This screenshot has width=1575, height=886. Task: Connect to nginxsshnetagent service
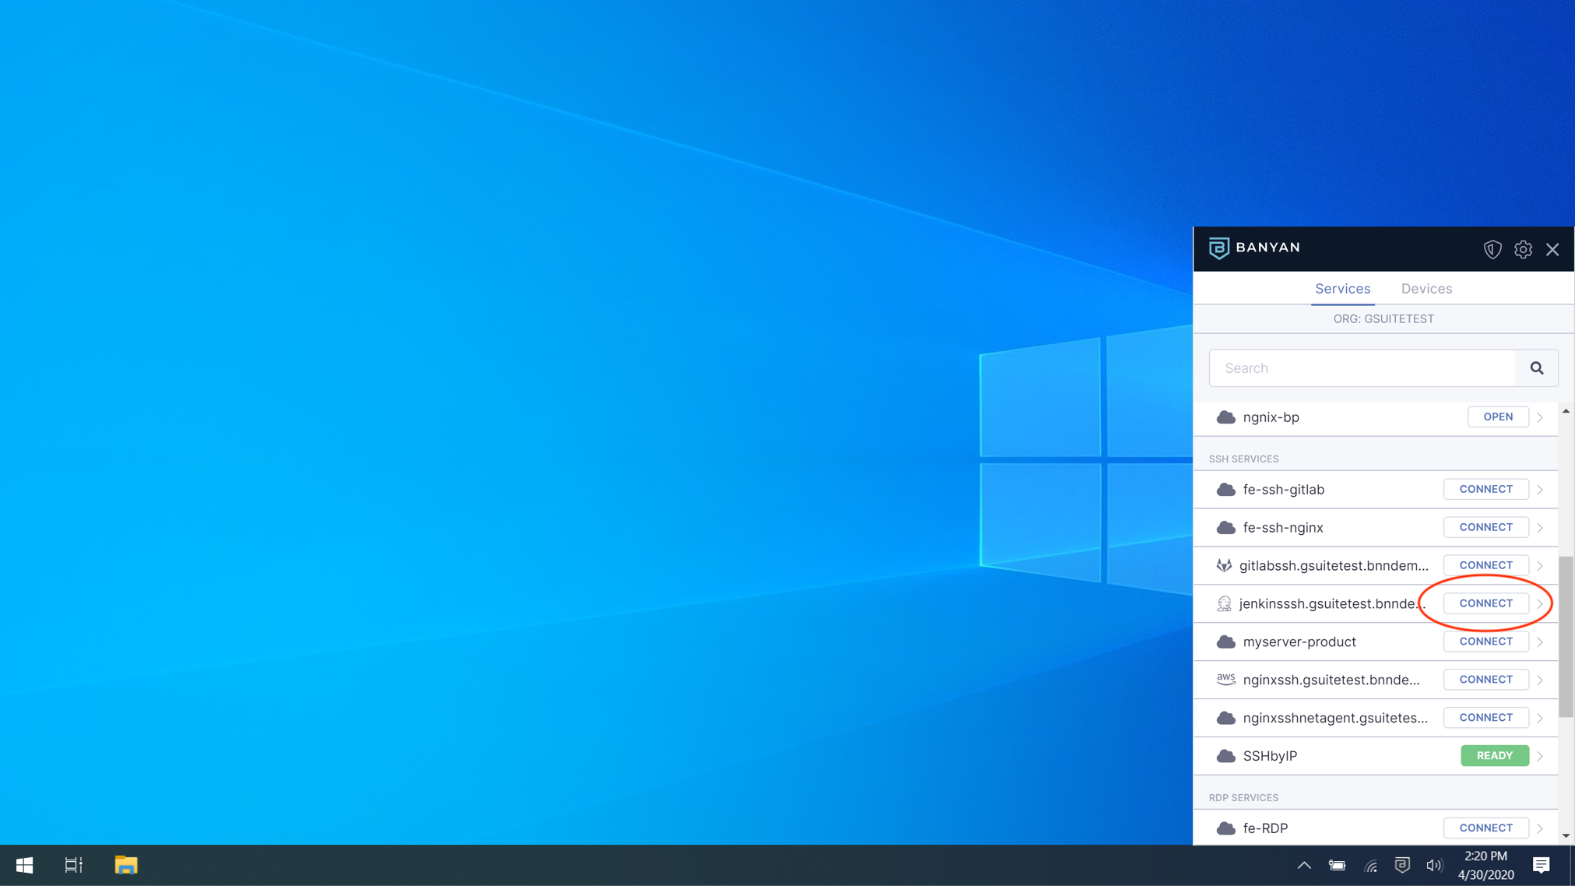point(1485,717)
